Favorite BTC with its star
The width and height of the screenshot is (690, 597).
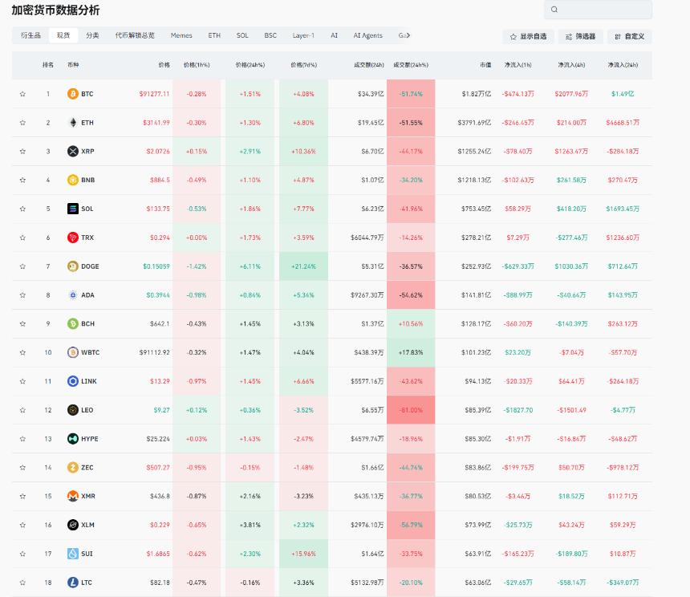[x=22, y=94]
